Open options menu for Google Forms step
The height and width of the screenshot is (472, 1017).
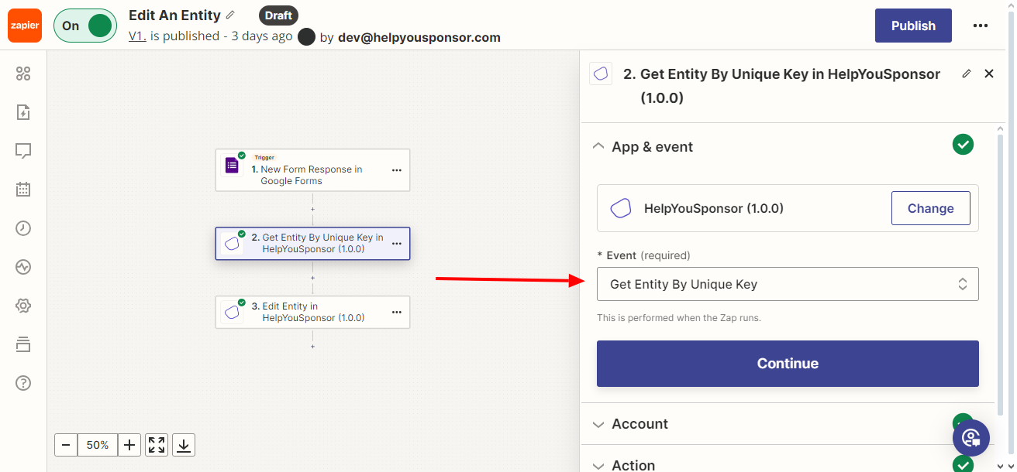click(x=397, y=169)
